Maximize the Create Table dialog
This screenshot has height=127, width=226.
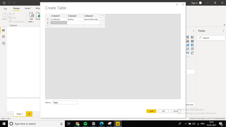click(x=177, y=5)
